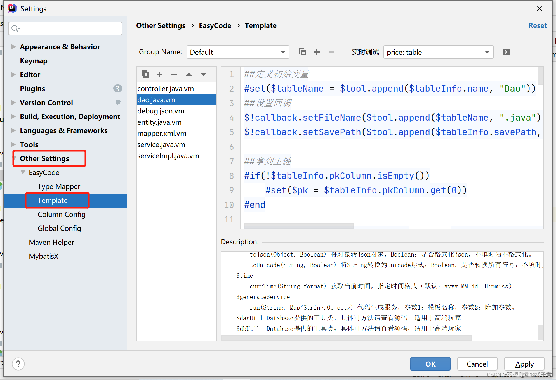
Task: Select entity.java.vm template
Action: (x=176, y=122)
